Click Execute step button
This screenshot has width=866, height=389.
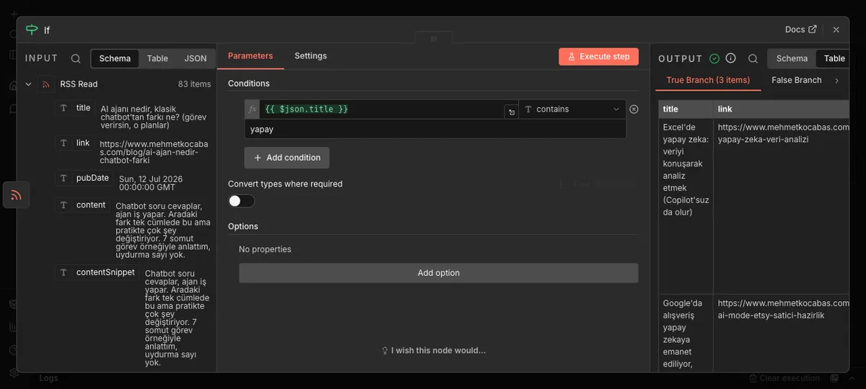click(x=598, y=56)
